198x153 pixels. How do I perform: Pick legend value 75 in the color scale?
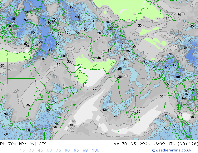[x=58, y=150]
